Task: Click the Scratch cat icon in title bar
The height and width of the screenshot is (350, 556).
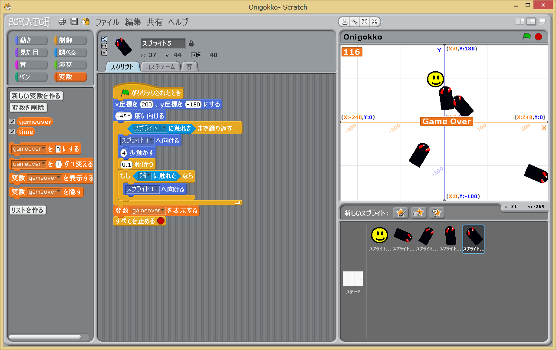Action: coord(7,7)
